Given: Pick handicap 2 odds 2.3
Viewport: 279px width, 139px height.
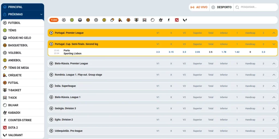Looking at the screenshot, I should [263, 52].
